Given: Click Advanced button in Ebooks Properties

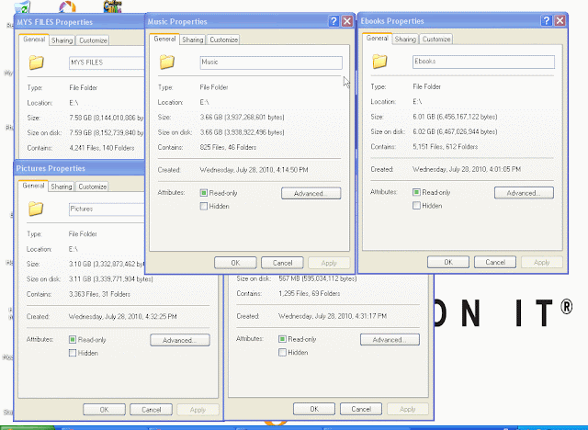Looking at the screenshot, I should click(524, 193).
